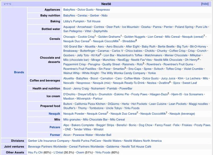This screenshot has width=213, height=155.
Task: Open the Nesquik Ready-To-Drink link
Action: coord(129,83)
